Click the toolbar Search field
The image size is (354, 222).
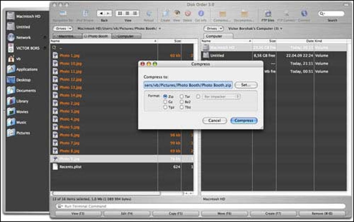(x=331, y=14)
